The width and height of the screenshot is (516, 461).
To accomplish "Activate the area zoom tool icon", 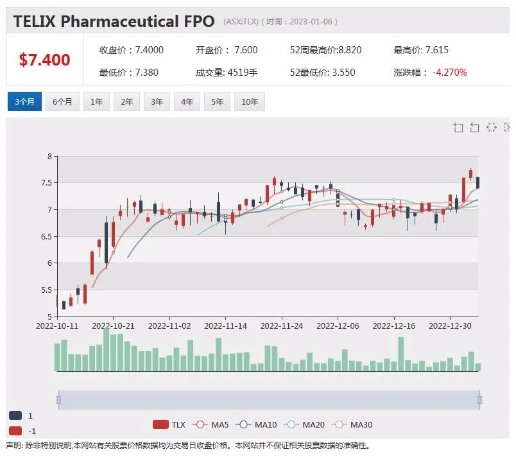I will pyautogui.click(x=458, y=127).
